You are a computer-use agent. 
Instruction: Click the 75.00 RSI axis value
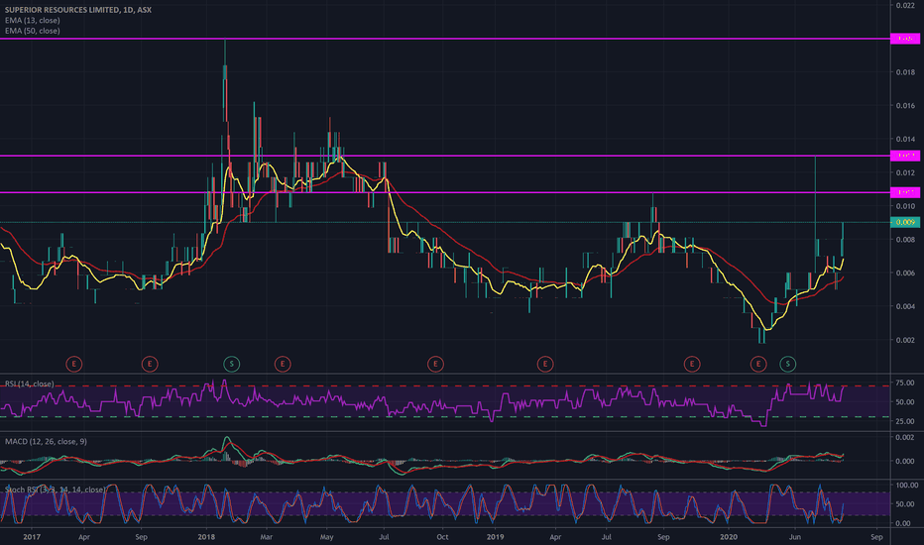tap(906, 382)
